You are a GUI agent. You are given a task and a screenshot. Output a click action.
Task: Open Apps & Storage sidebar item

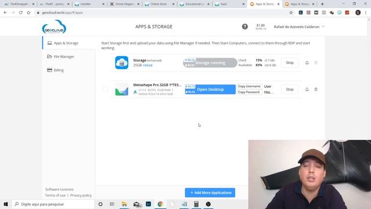click(68, 43)
